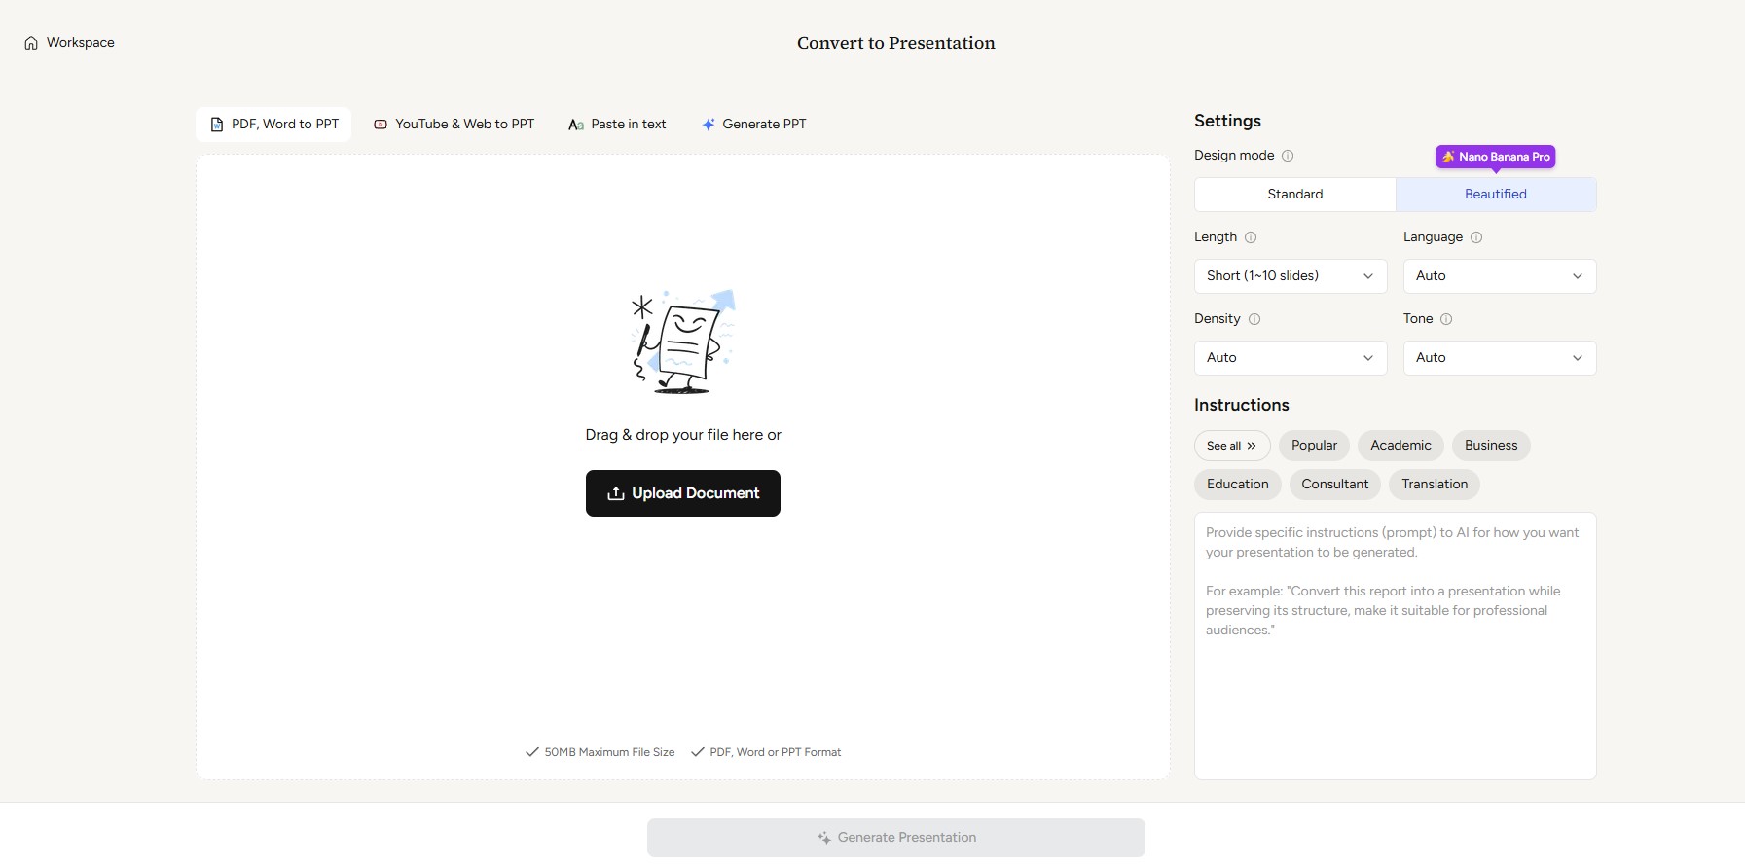
Task: Select Beautified design mode
Action: pos(1496,195)
